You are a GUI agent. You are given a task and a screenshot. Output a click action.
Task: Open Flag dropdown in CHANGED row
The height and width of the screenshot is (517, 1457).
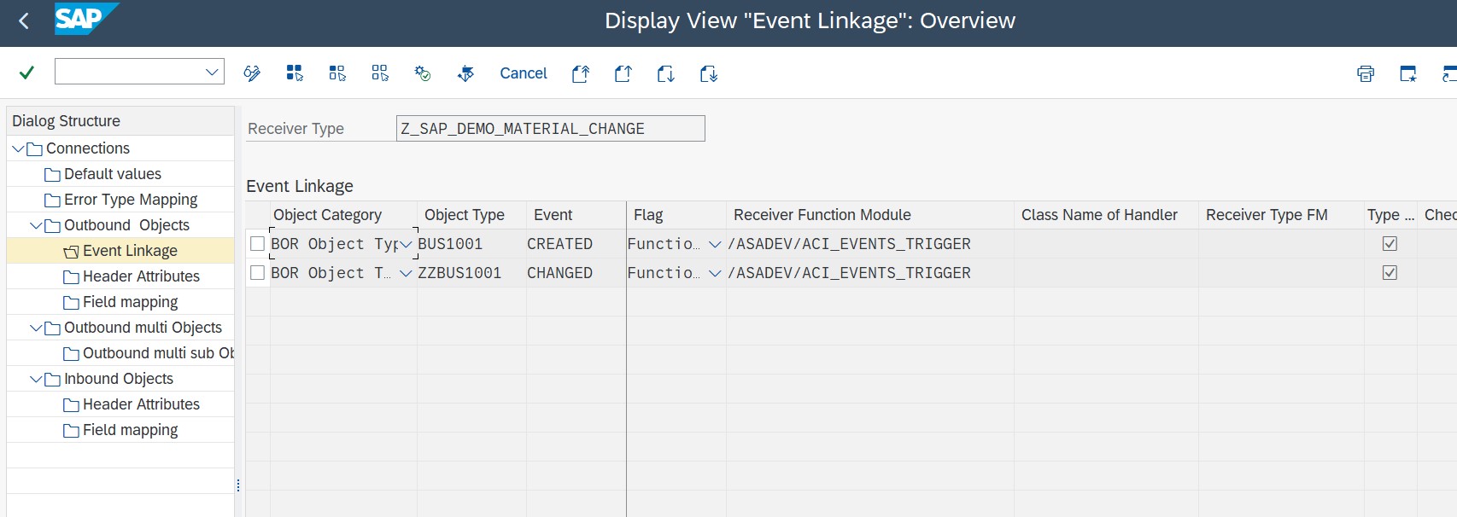tap(715, 273)
